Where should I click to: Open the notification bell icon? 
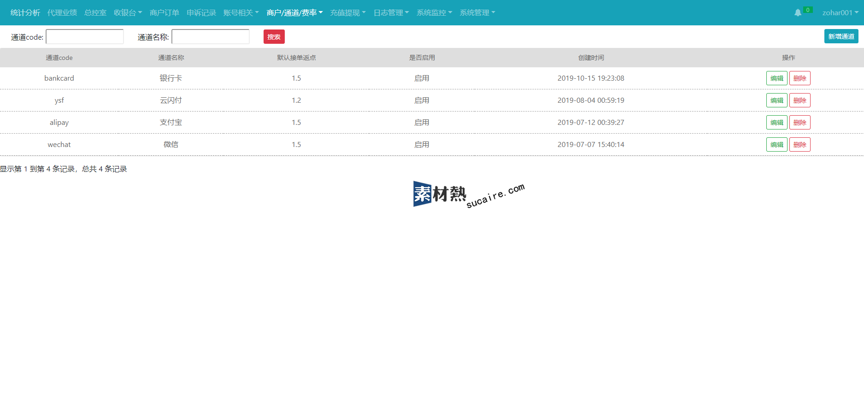point(798,13)
